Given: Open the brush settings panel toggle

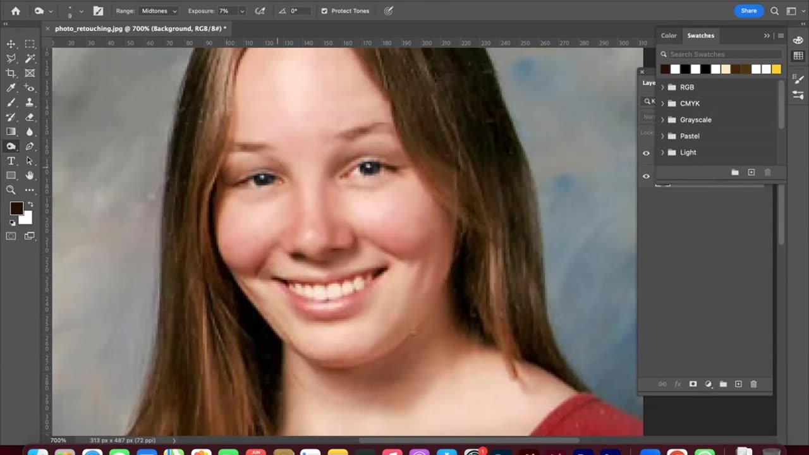Looking at the screenshot, I should 98,11.
